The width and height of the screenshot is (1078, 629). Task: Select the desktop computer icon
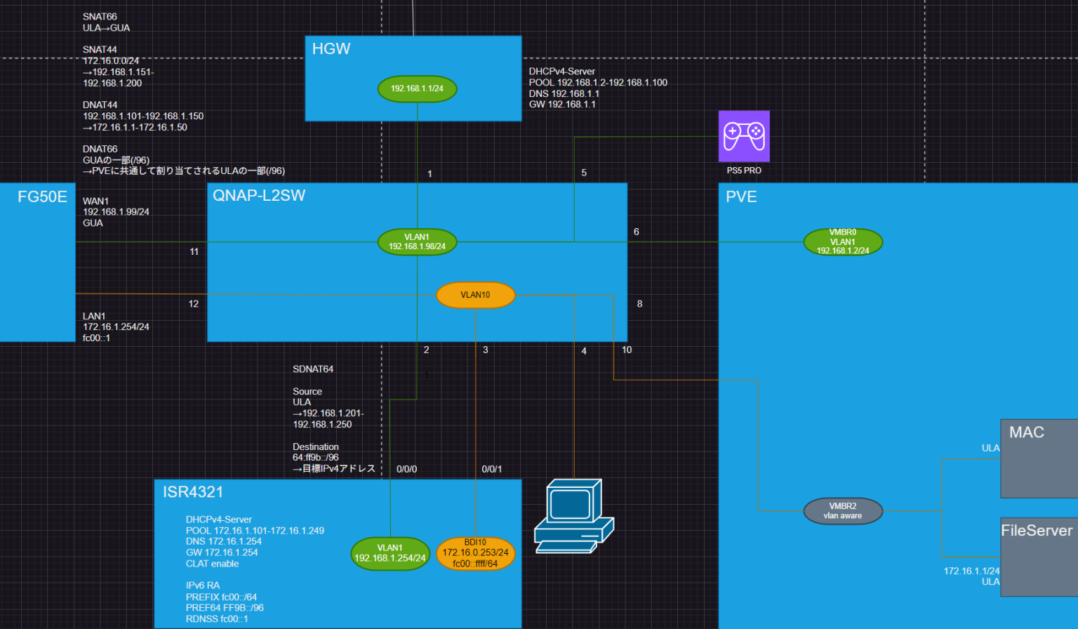[573, 517]
